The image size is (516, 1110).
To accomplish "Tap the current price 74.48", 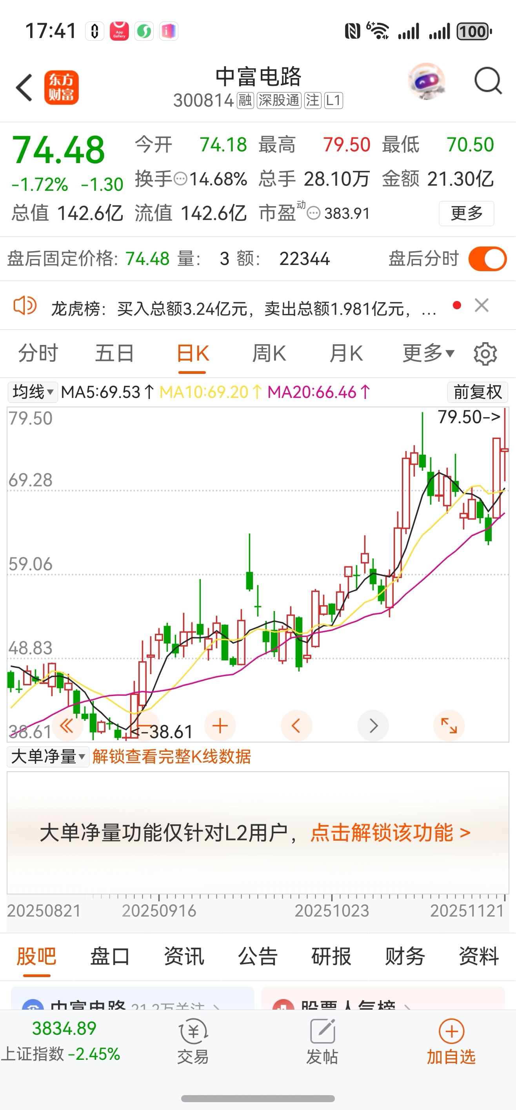I will click(x=59, y=150).
